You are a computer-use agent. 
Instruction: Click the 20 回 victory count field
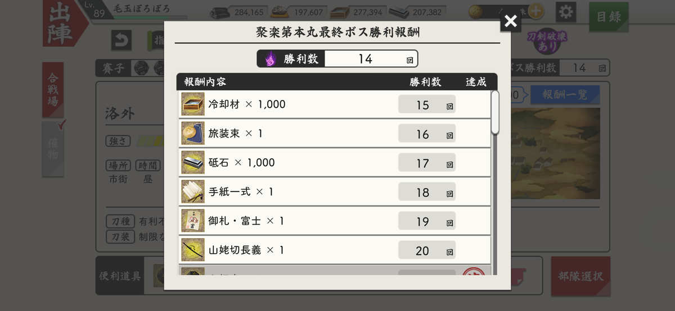pyautogui.click(x=427, y=250)
